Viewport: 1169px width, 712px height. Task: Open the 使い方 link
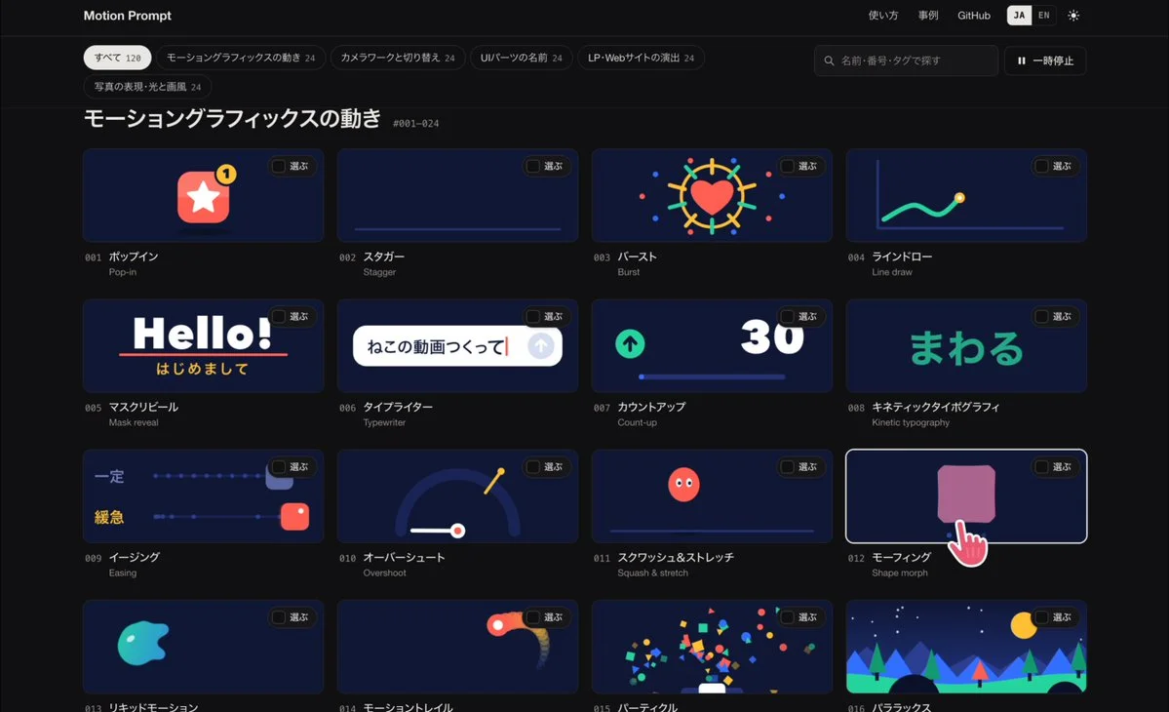(x=882, y=16)
